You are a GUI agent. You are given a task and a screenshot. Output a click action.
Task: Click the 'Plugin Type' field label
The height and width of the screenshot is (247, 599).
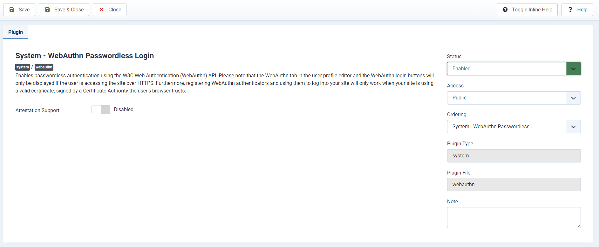(460, 143)
